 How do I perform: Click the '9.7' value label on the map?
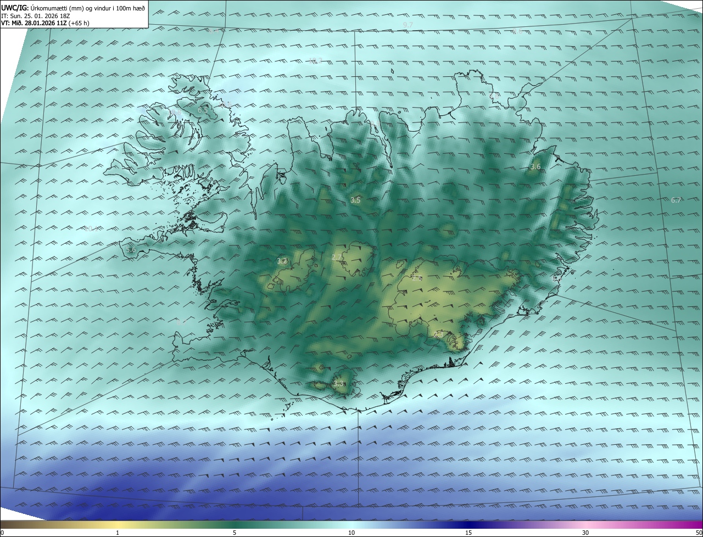408,25
